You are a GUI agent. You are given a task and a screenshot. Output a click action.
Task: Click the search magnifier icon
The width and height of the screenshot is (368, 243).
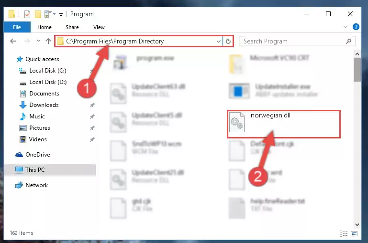pyautogui.click(x=349, y=42)
